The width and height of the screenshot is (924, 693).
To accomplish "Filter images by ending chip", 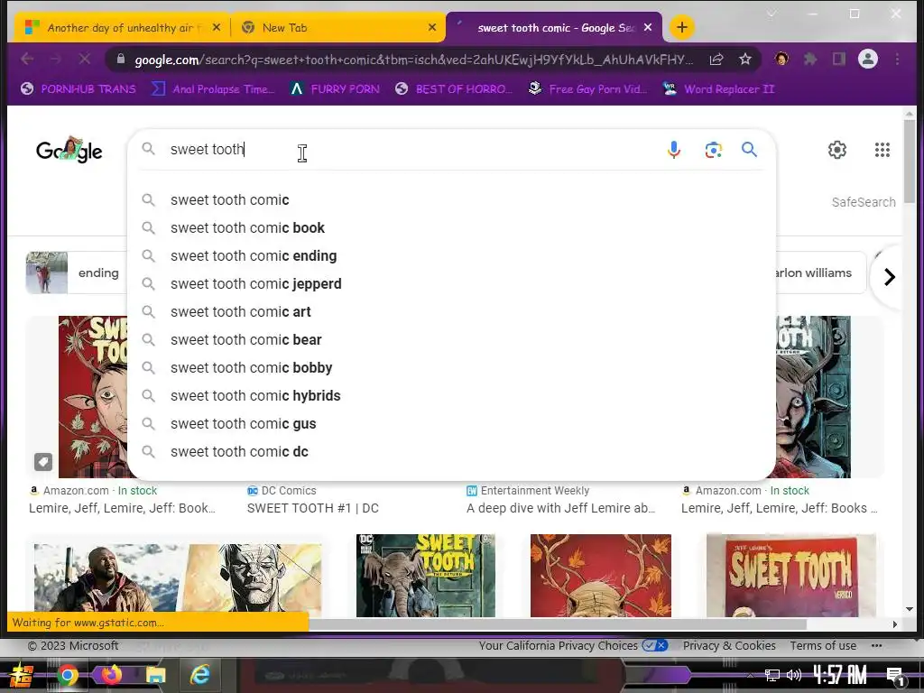I will [x=77, y=273].
